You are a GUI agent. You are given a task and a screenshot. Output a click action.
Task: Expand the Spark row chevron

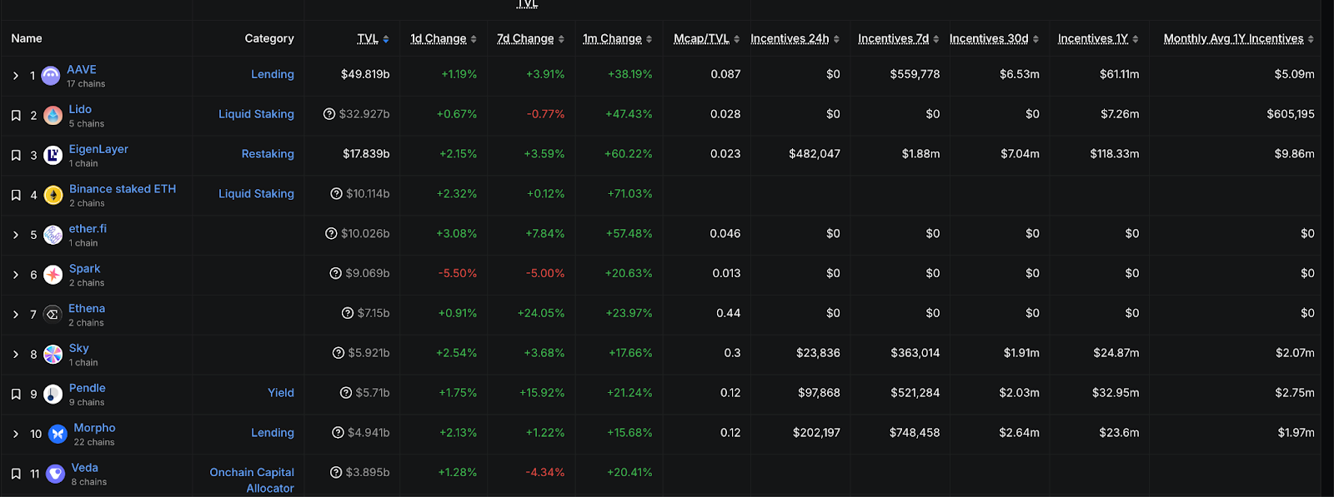[16, 275]
